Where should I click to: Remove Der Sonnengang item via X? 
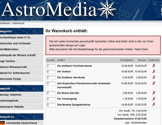point(154,99)
